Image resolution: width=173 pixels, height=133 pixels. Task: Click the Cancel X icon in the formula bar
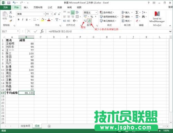pyautogui.click(x=29, y=31)
